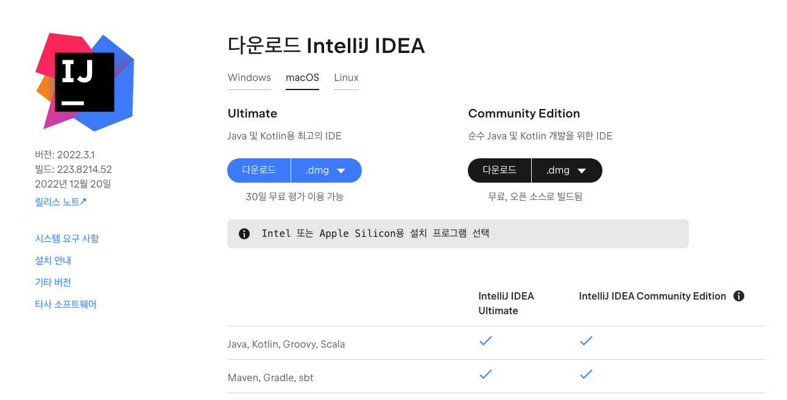Open the 시스템 요구 사항 link

click(67, 239)
